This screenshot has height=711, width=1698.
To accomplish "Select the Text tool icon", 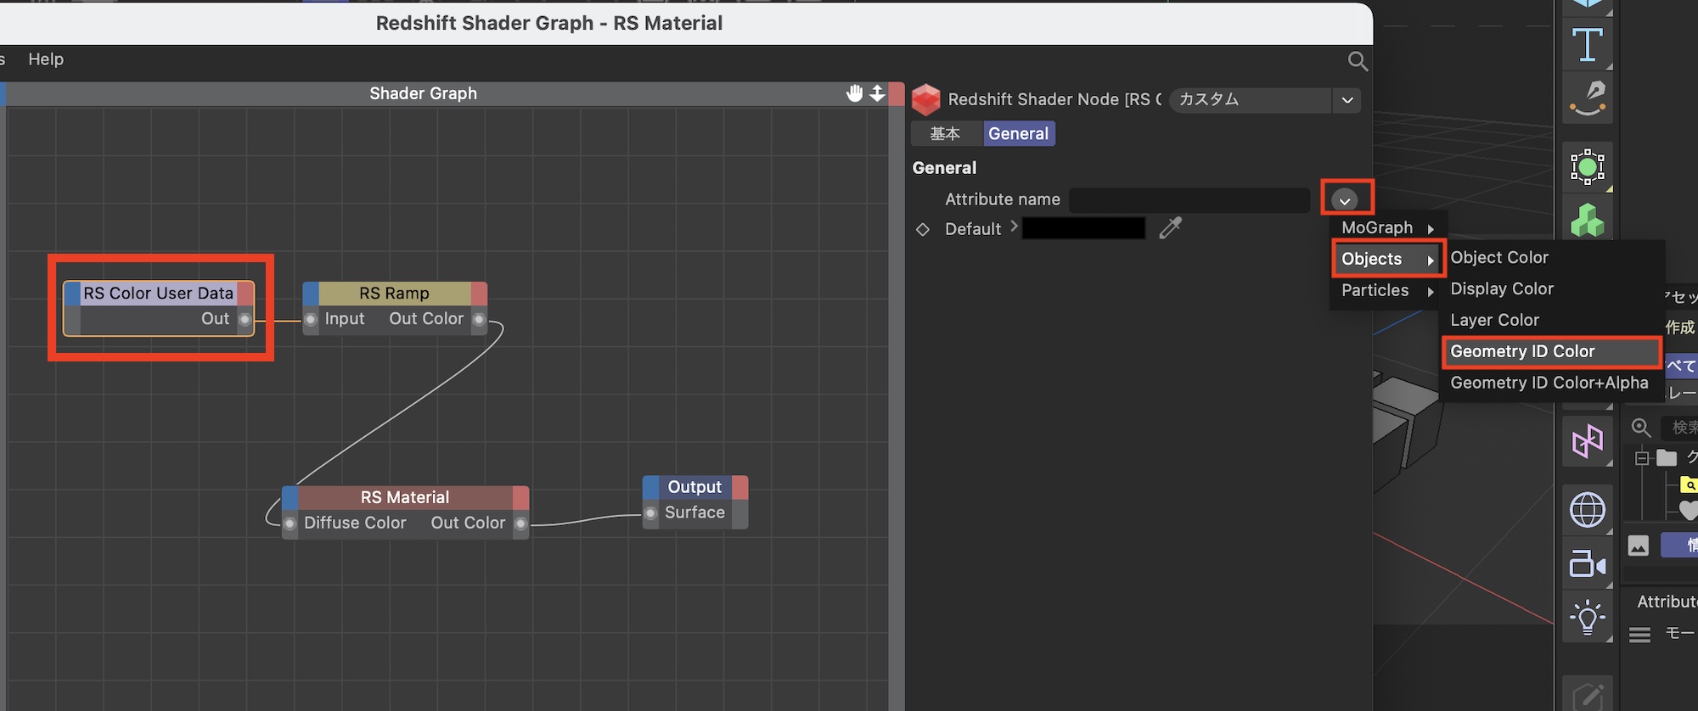I will coord(1587,44).
